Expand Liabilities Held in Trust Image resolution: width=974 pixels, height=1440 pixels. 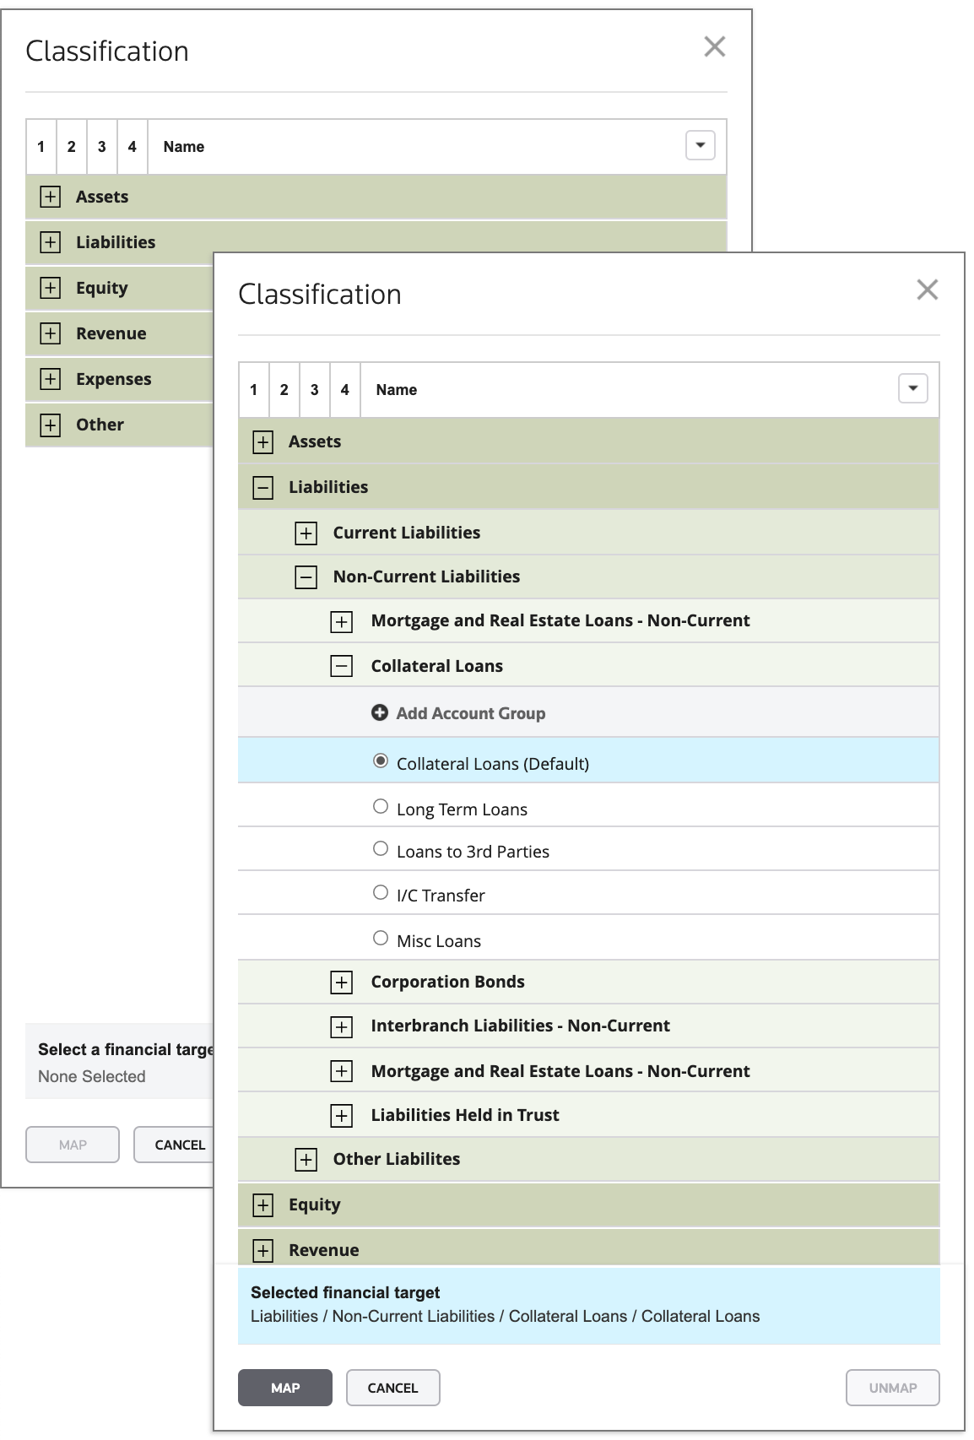pyautogui.click(x=341, y=1116)
